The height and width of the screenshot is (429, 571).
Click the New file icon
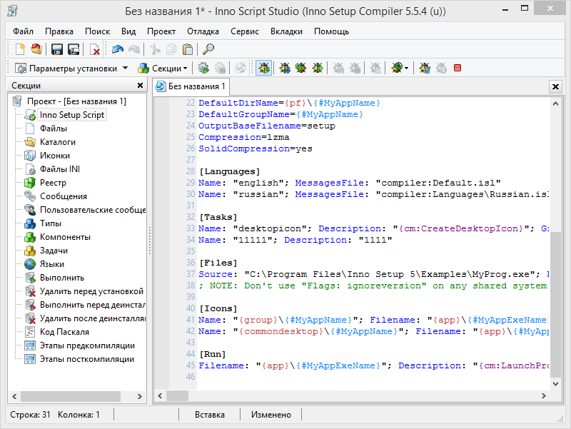[x=20, y=49]
